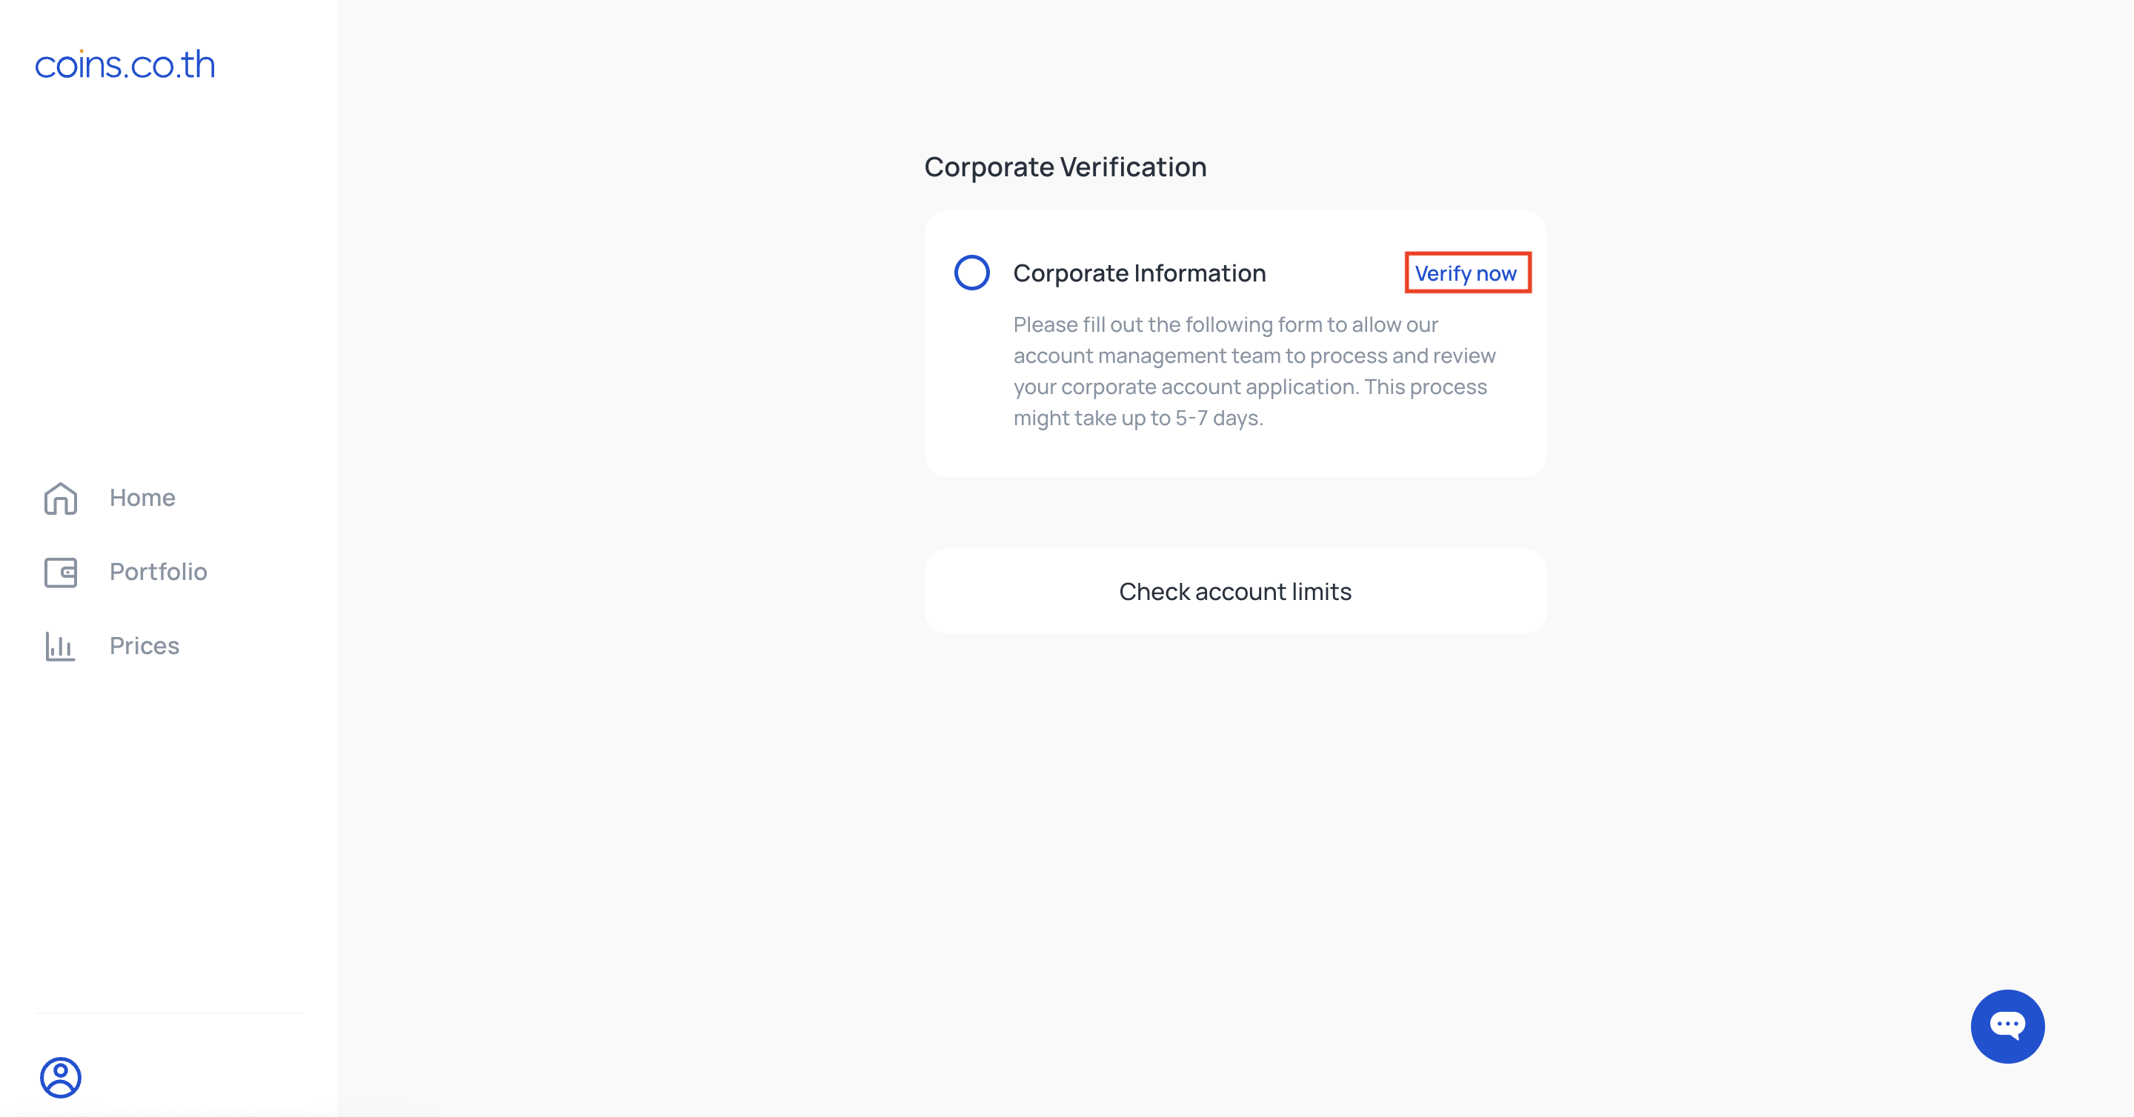Click the 'your corporate account application' description line
This screenshot has width=2134, height=1117.
1250,387
